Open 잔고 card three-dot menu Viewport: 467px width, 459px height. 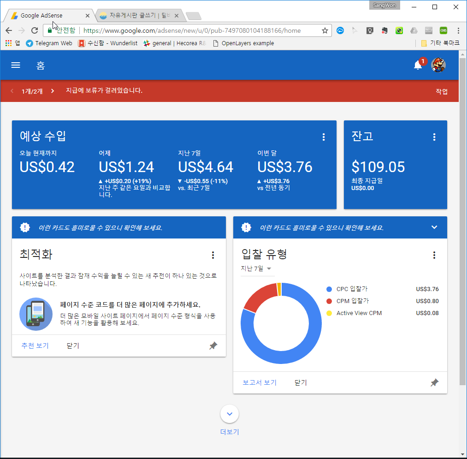pyautogui.click(x=434, y=137)
